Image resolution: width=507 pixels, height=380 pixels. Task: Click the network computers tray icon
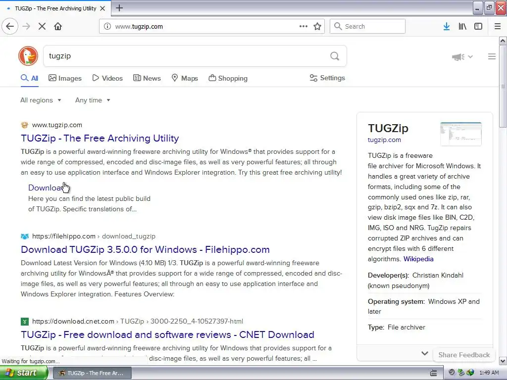point(461,373)
